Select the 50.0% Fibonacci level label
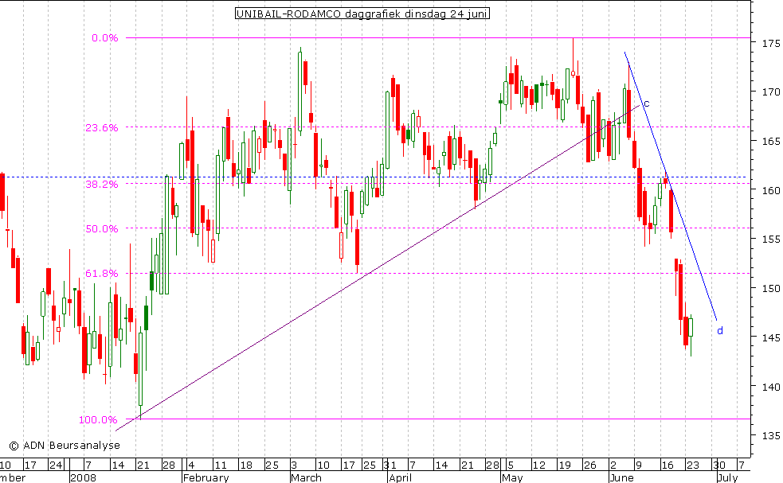 pyautogui.click(x=101, y=228)
